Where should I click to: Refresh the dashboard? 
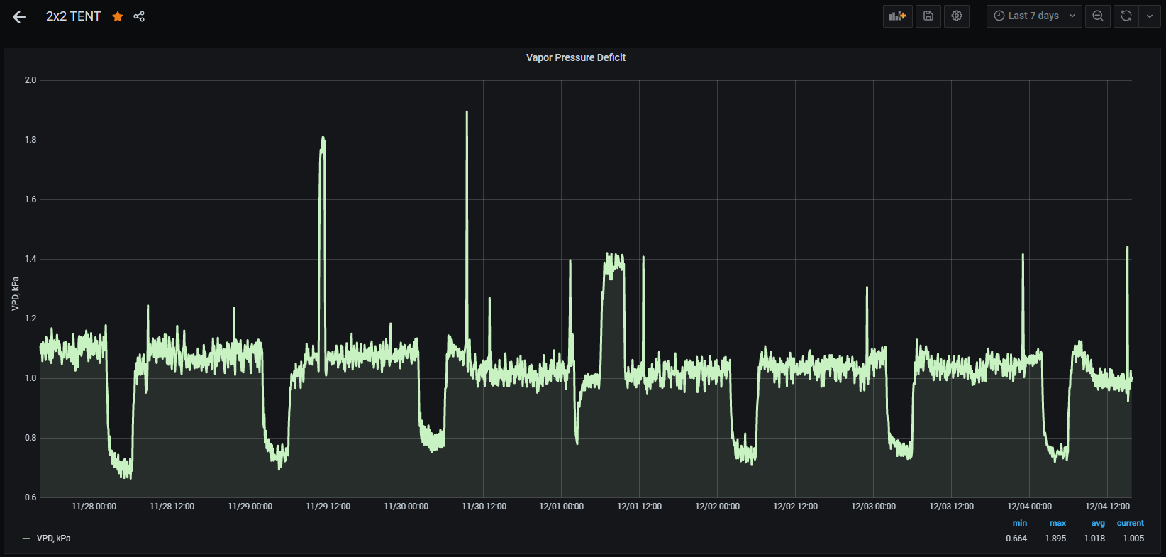1126,16
